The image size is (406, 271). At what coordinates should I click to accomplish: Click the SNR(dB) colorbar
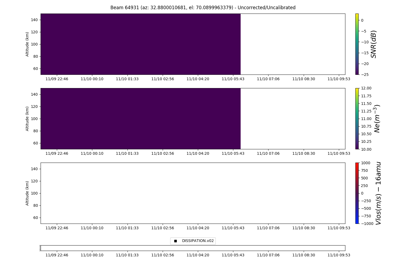[357, 44]
